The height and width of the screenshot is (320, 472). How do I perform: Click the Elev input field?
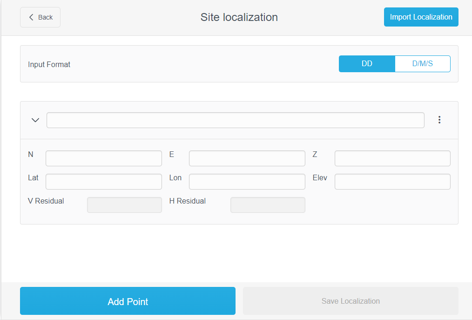pos(392,182)
